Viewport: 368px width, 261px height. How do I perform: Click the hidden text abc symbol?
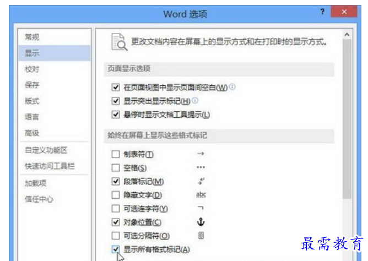tap(201, 194)
